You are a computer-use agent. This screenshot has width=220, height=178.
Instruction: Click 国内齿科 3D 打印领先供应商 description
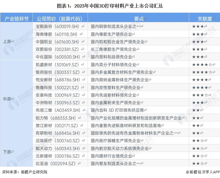click(117, 110)
